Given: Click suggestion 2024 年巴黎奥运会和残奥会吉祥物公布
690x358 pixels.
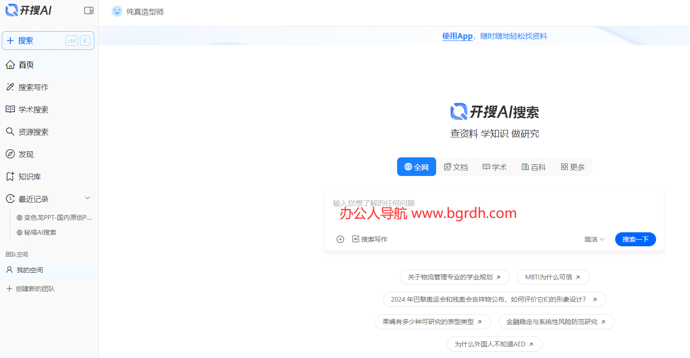Looking at the screenshot, I should pyautogui.click(x=494, y=299).
